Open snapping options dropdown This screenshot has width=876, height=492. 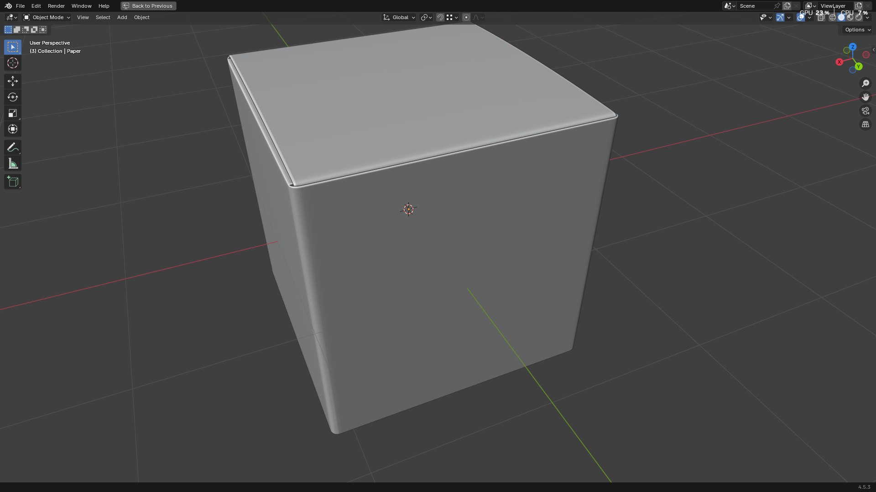(452, 17)
